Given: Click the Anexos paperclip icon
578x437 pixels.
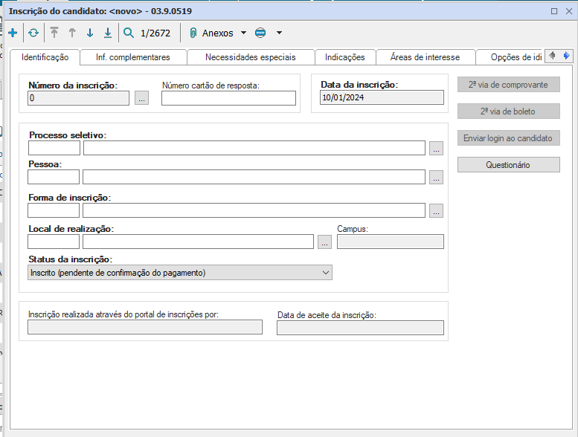Looking at the screenshot, I should [193, 33].
